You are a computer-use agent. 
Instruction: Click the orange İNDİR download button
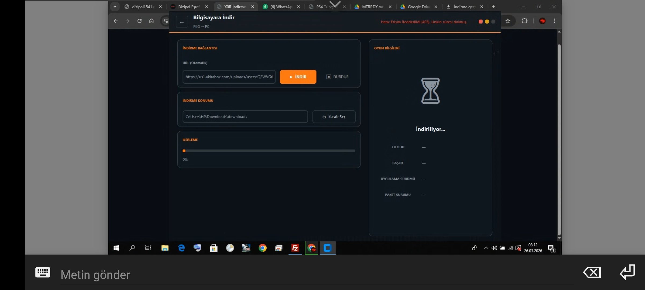298,77
